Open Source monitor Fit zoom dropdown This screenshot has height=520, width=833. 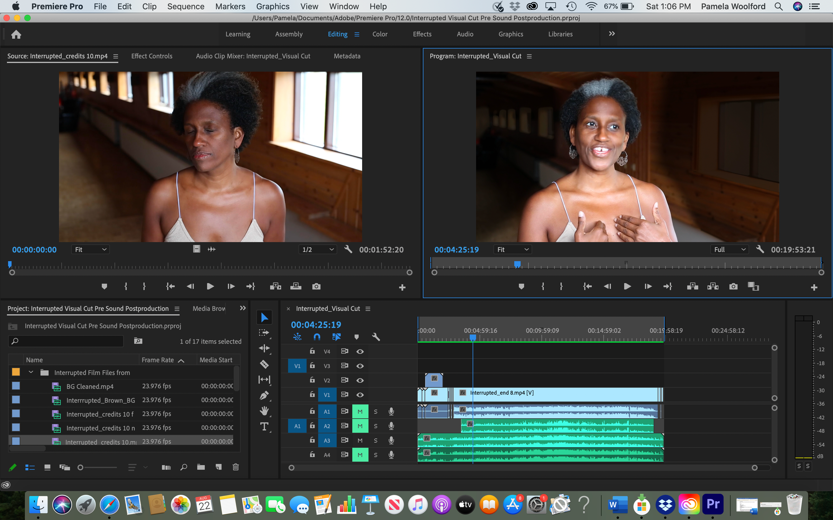pos(90,250)
